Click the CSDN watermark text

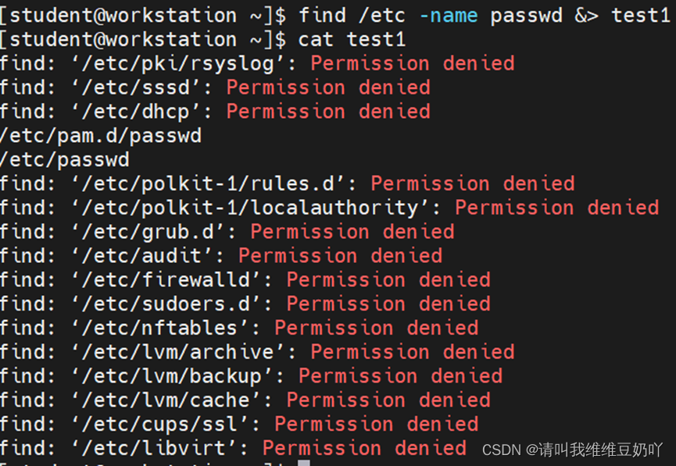(x=572, y=450)
